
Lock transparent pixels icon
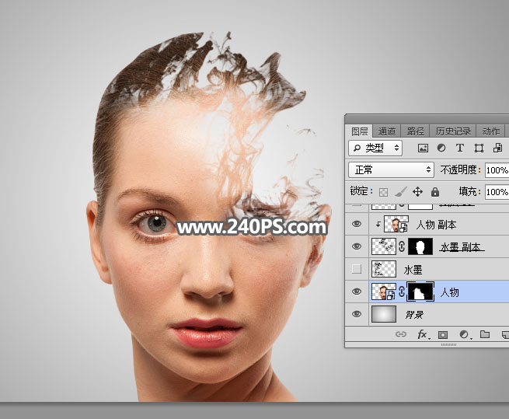pos(383,191)
